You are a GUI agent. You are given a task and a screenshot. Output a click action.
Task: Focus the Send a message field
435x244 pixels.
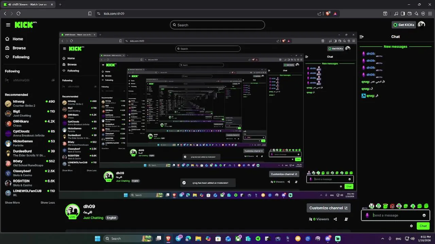click(x=396, y=215)
